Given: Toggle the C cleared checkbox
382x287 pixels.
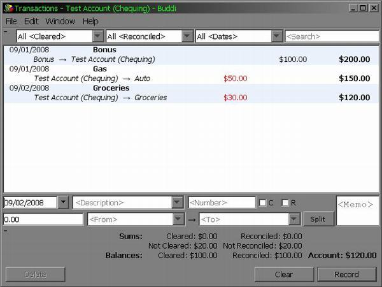Looking at the screenshot, I should (262, 203).
